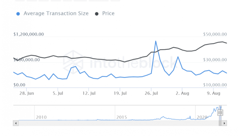Viewport: 238px width, 136px height.
Task: Click the $50,000.00 right axis label
Action: [x=215, y=34]
